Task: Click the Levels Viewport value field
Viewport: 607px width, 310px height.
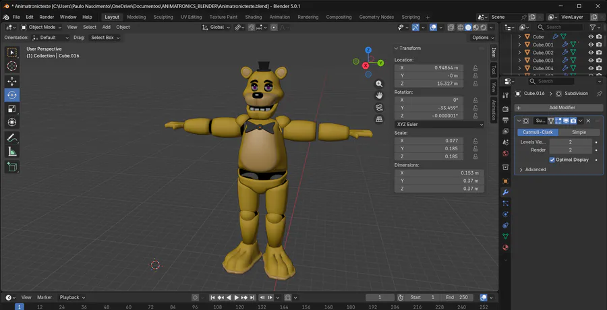Action: 570,142
